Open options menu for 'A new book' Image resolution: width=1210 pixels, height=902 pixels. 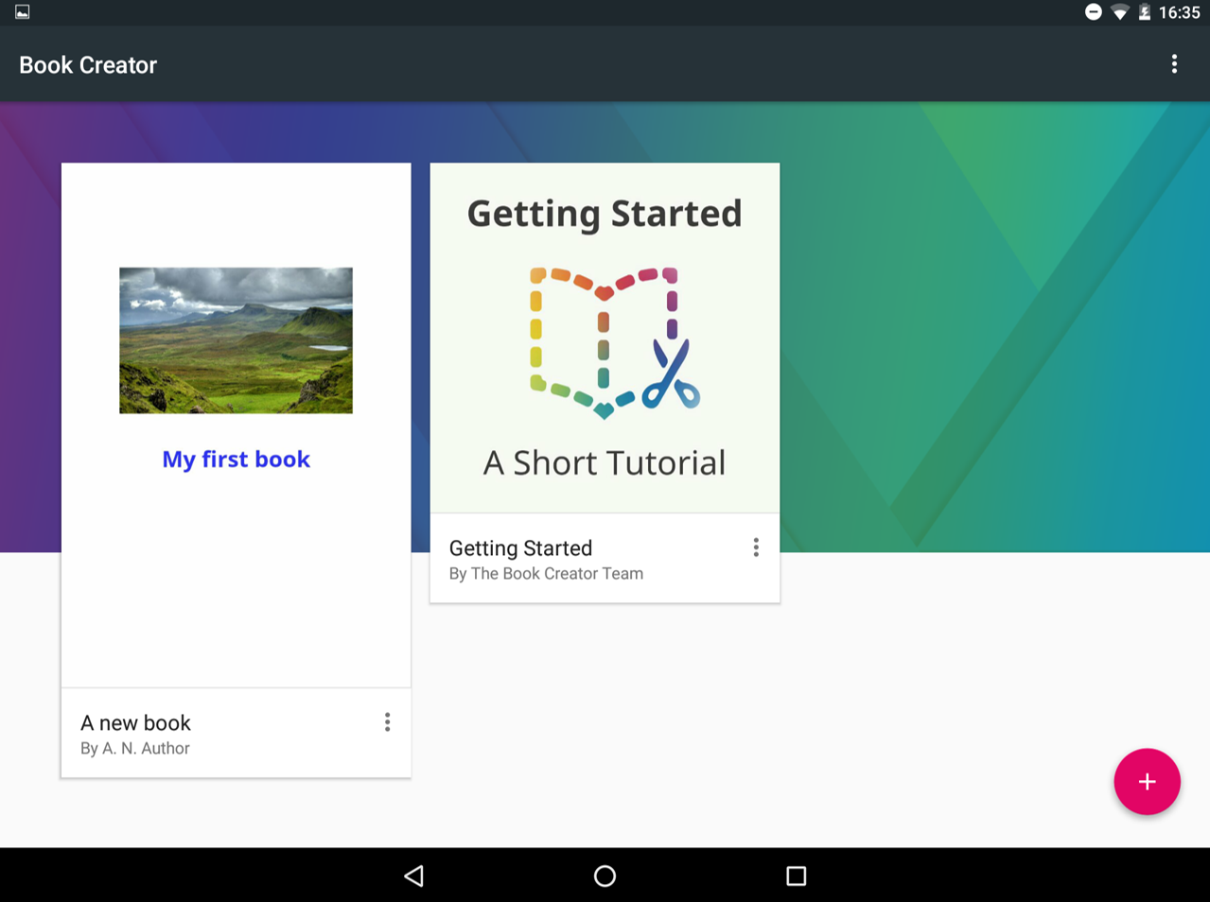click(387, 722)
